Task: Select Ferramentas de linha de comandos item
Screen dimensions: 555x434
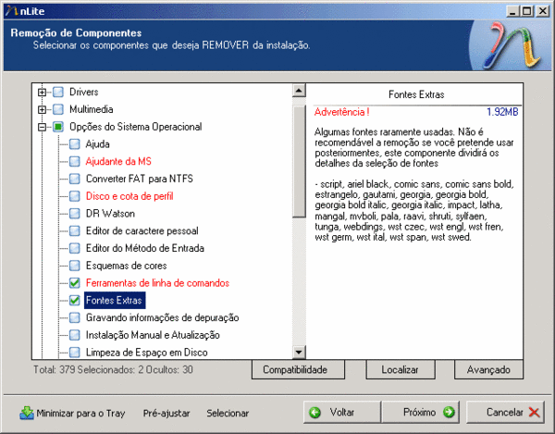Action: click(x=157, y=283)
